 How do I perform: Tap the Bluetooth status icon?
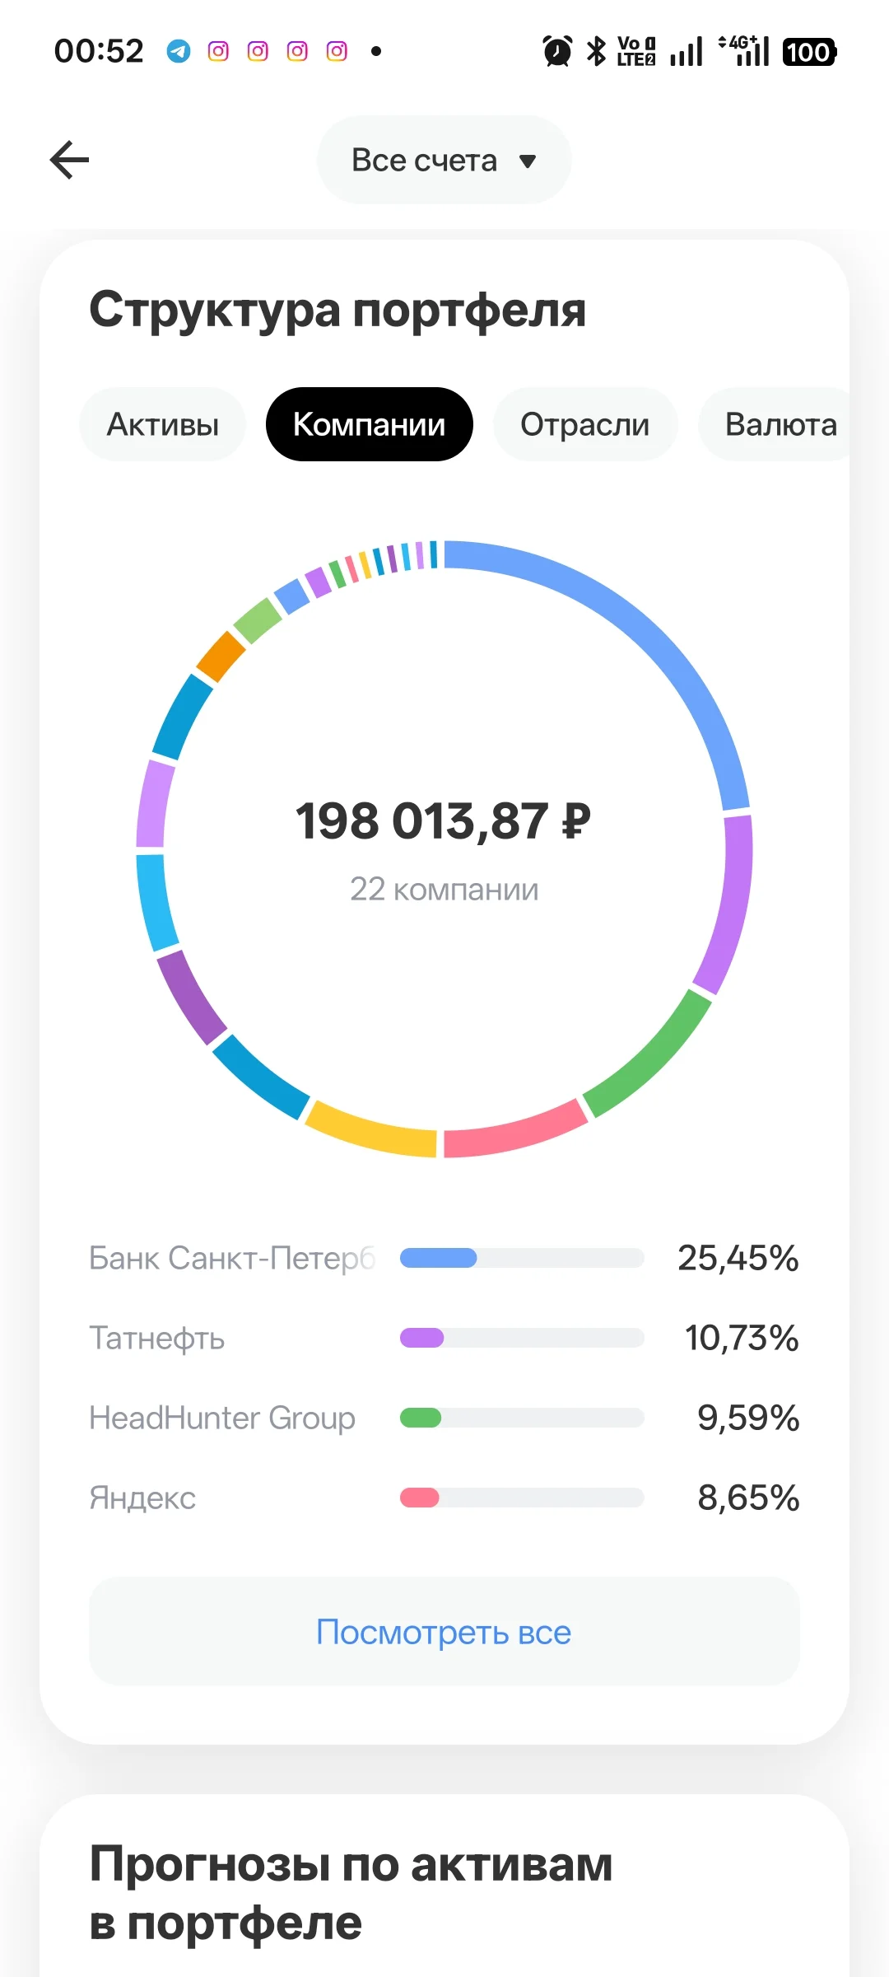point(596,51)
